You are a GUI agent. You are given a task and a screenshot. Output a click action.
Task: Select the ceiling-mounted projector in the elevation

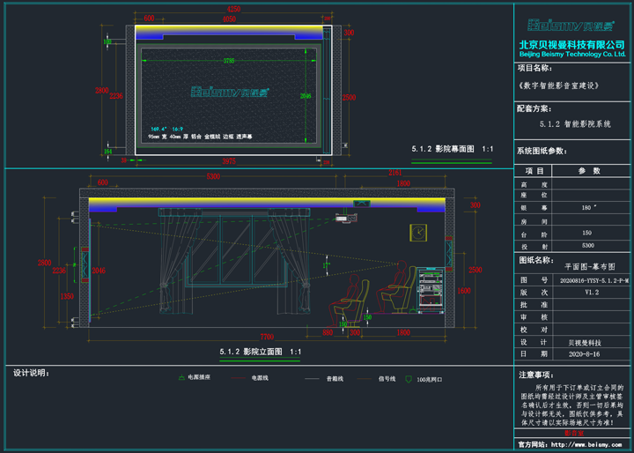pyautogui.click(x=347, y=218)
